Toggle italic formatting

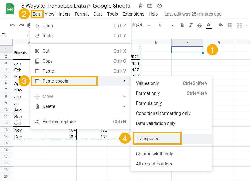click(x=191, y=25)
